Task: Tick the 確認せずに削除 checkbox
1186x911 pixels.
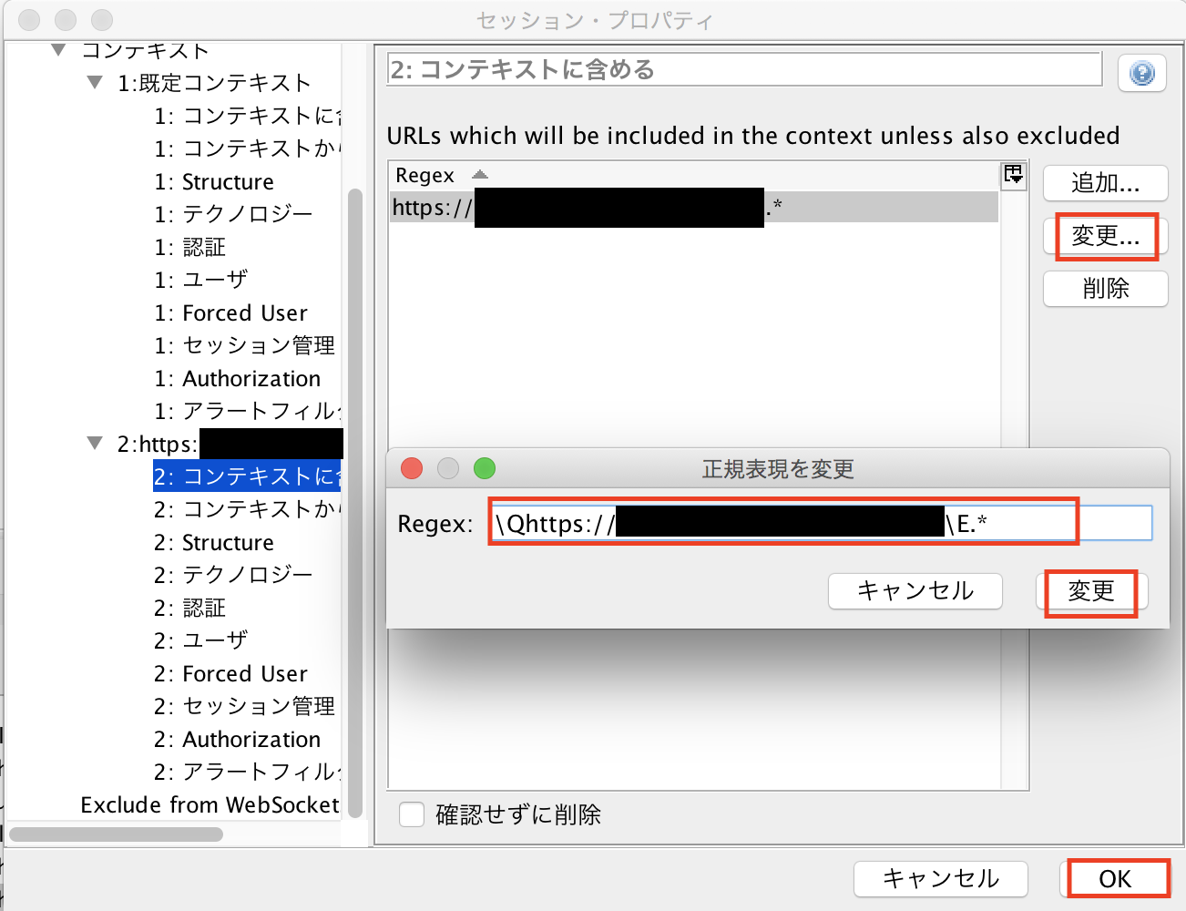Action: pyautogui.click(x=412, y=814)
